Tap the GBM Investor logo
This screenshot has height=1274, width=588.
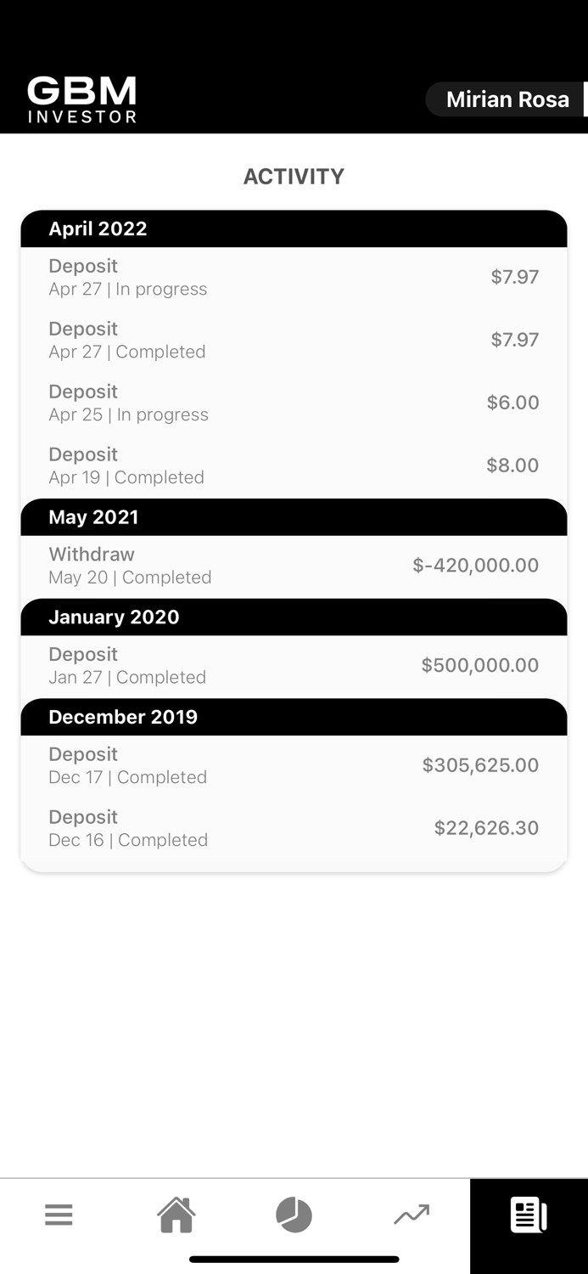click(x=81, y=98)
